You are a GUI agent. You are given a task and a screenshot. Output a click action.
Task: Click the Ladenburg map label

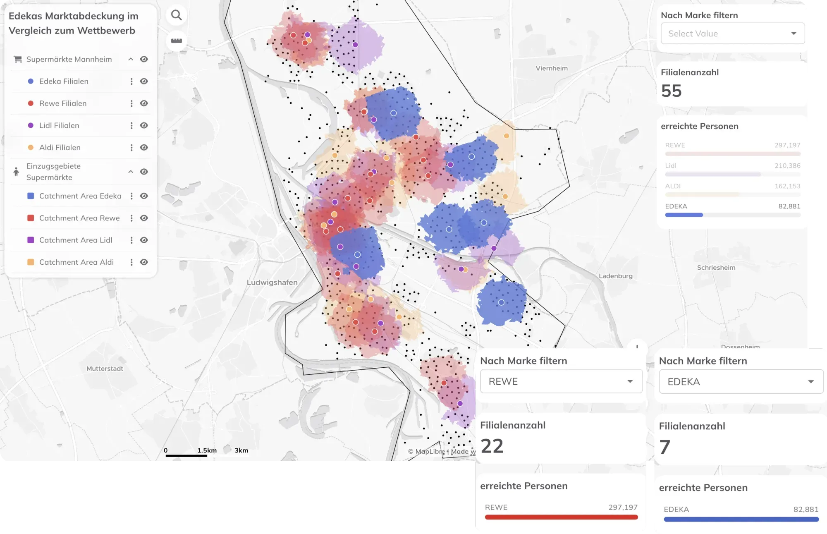[616, 276]
